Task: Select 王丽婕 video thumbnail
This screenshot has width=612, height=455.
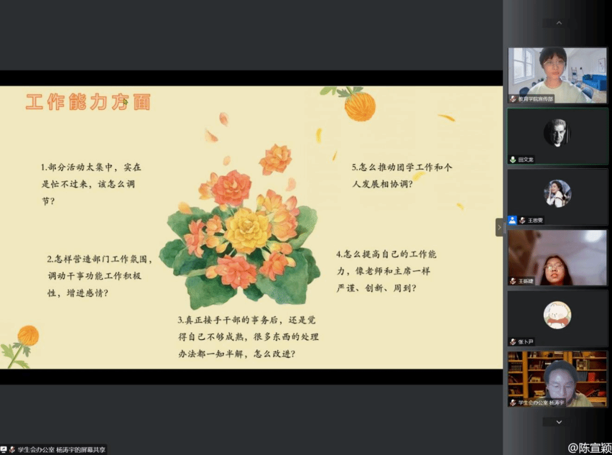Action: pos(557,257)
